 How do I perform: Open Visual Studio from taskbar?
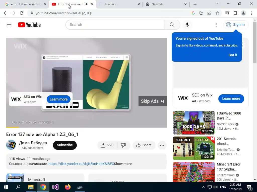tap(55, 187)
